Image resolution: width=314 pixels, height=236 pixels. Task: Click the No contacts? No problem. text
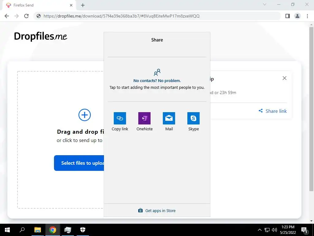coord(157,81)
